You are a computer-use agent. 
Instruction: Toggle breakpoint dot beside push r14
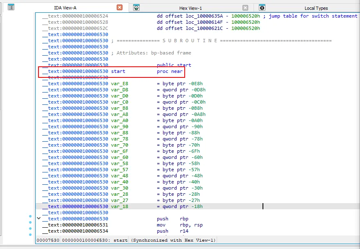[x=30, y=229]
